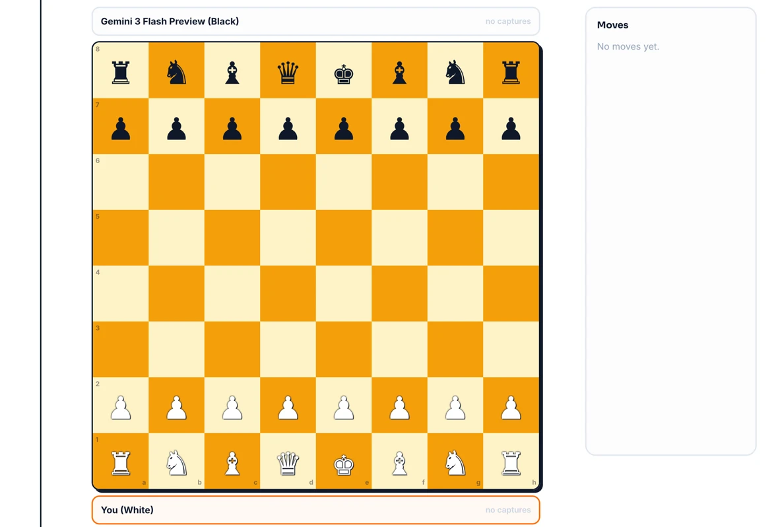Click the You (White) player label
The height and width of the screenshot is (527, 778).
point(127,510)
